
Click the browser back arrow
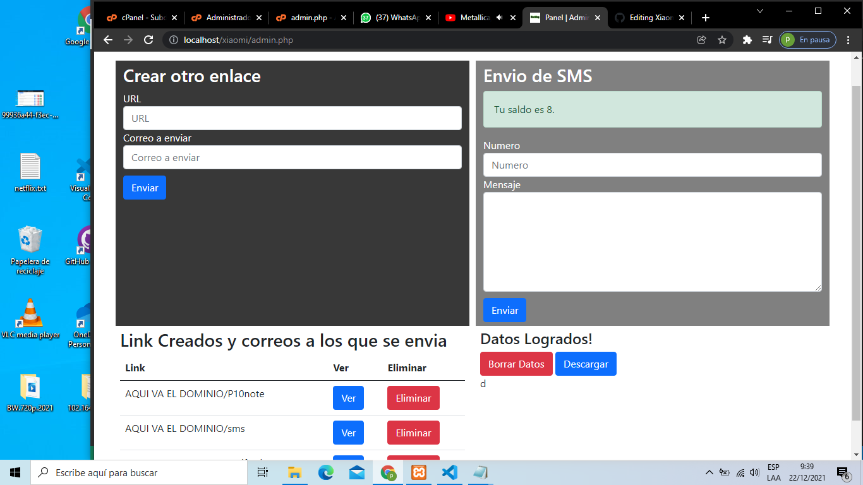click(x=107, y=39)
